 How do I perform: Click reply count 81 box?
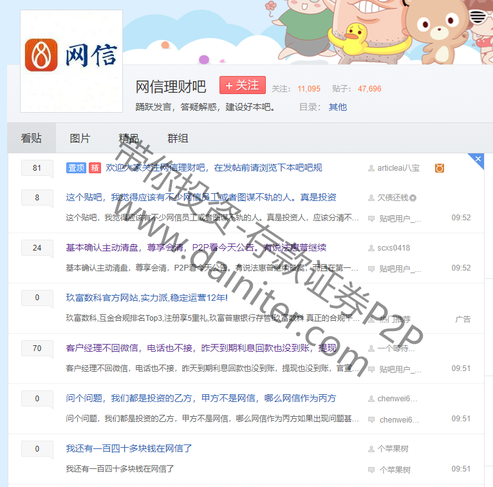[x=37, y=168]
